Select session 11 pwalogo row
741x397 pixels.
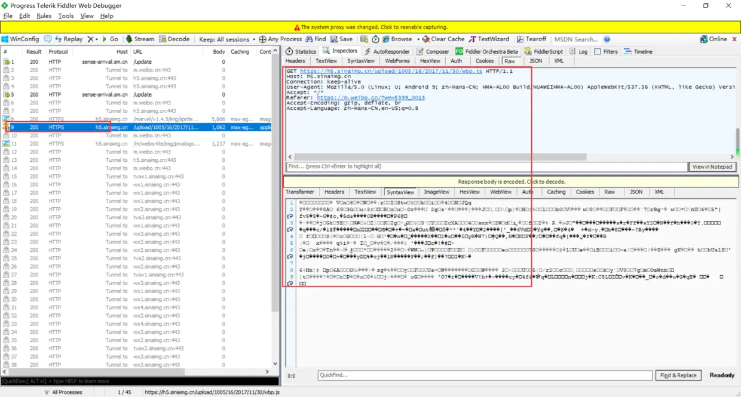click(136, 144)
